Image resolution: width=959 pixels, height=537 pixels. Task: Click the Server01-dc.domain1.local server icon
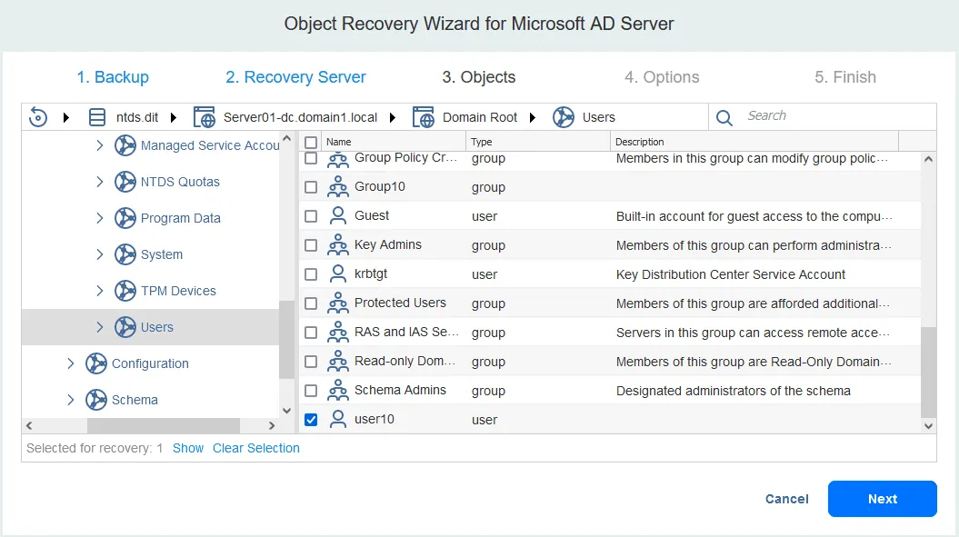[205, 117]
